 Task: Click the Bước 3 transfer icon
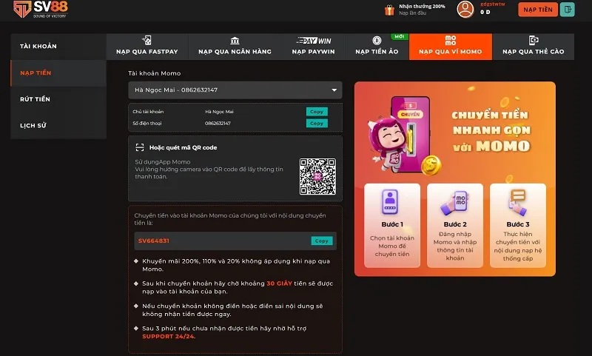(517, 202)
